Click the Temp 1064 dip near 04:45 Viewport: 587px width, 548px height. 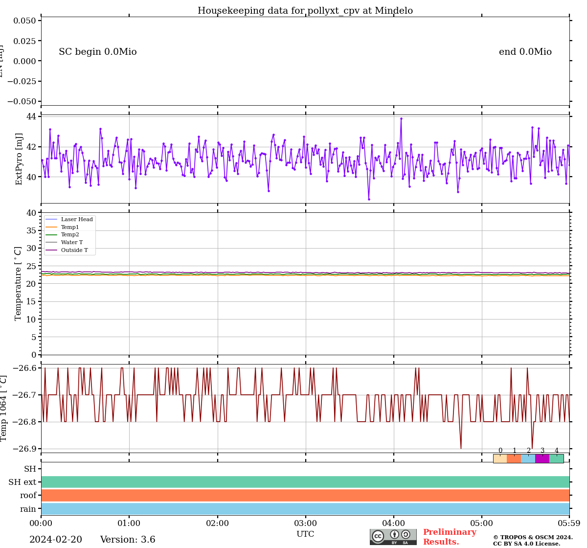click(x=461, y=447)
